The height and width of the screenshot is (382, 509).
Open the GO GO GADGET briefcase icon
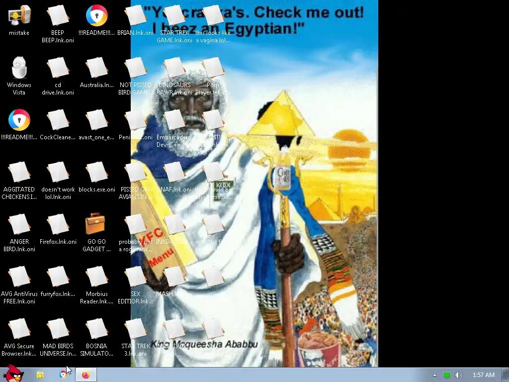[x=95, y=224]
